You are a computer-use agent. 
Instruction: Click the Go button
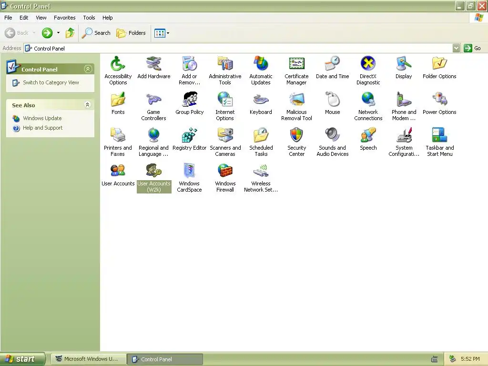point(472,48)
